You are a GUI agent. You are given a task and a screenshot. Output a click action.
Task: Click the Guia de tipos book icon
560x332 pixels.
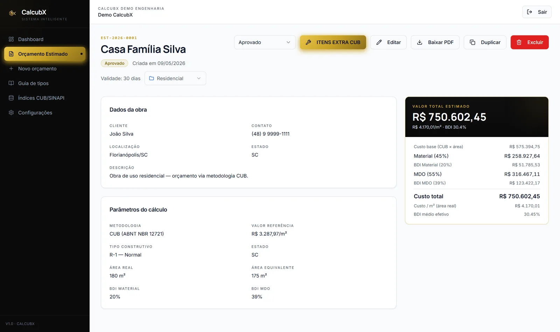click(11, 83)
